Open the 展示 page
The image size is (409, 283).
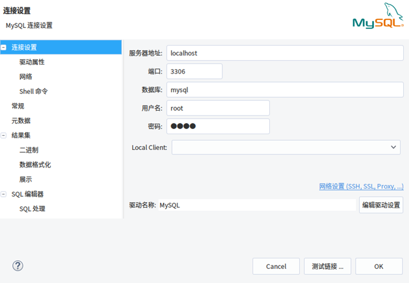point(26,179)
